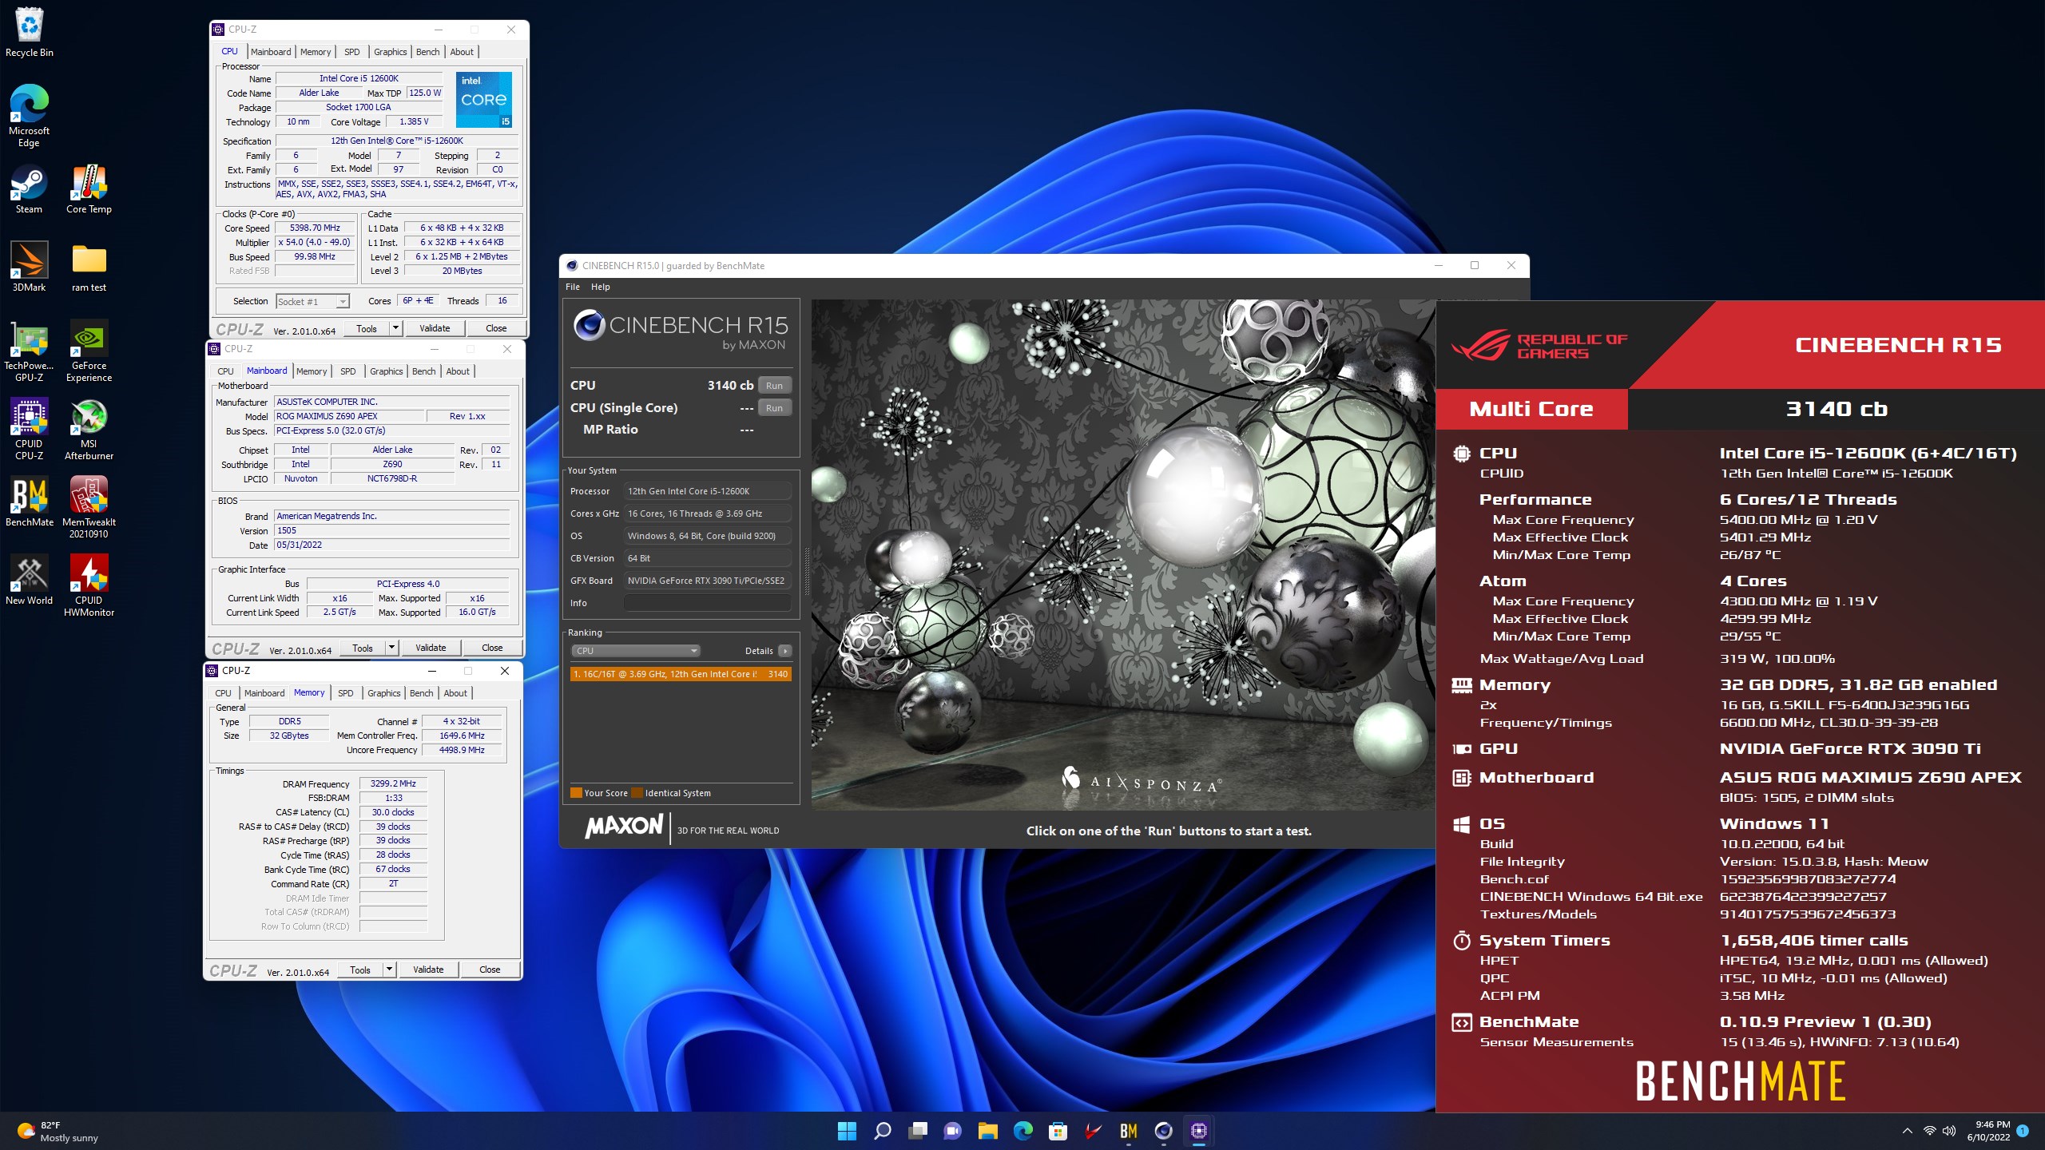Screen dimensions: 2045x1150
Task: Open Tools dropdown arrow in Memory window
Action: tap(389, 970)
